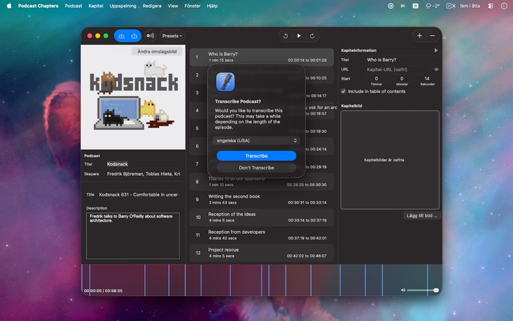Click the export (share arrow) toolbar icon

(134, 36)
